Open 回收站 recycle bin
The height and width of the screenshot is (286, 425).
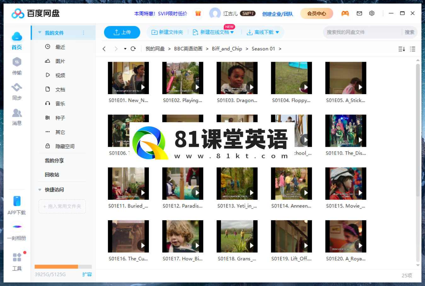pyautogui.click(x=52, y=175)
